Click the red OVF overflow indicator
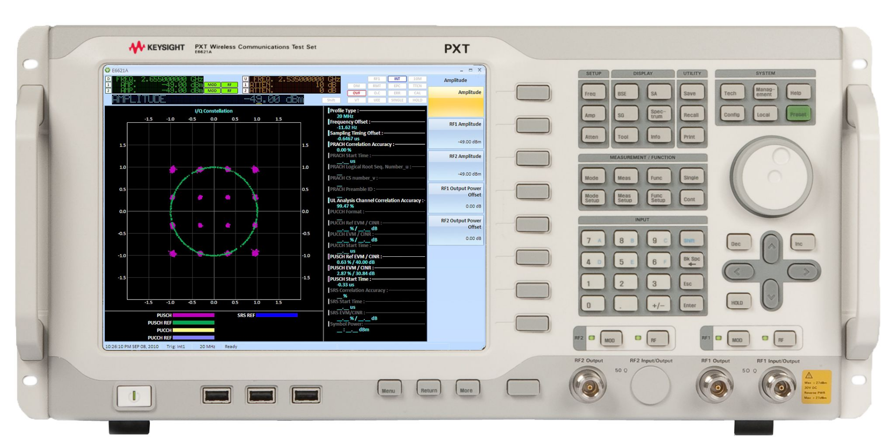 [356, 93]
